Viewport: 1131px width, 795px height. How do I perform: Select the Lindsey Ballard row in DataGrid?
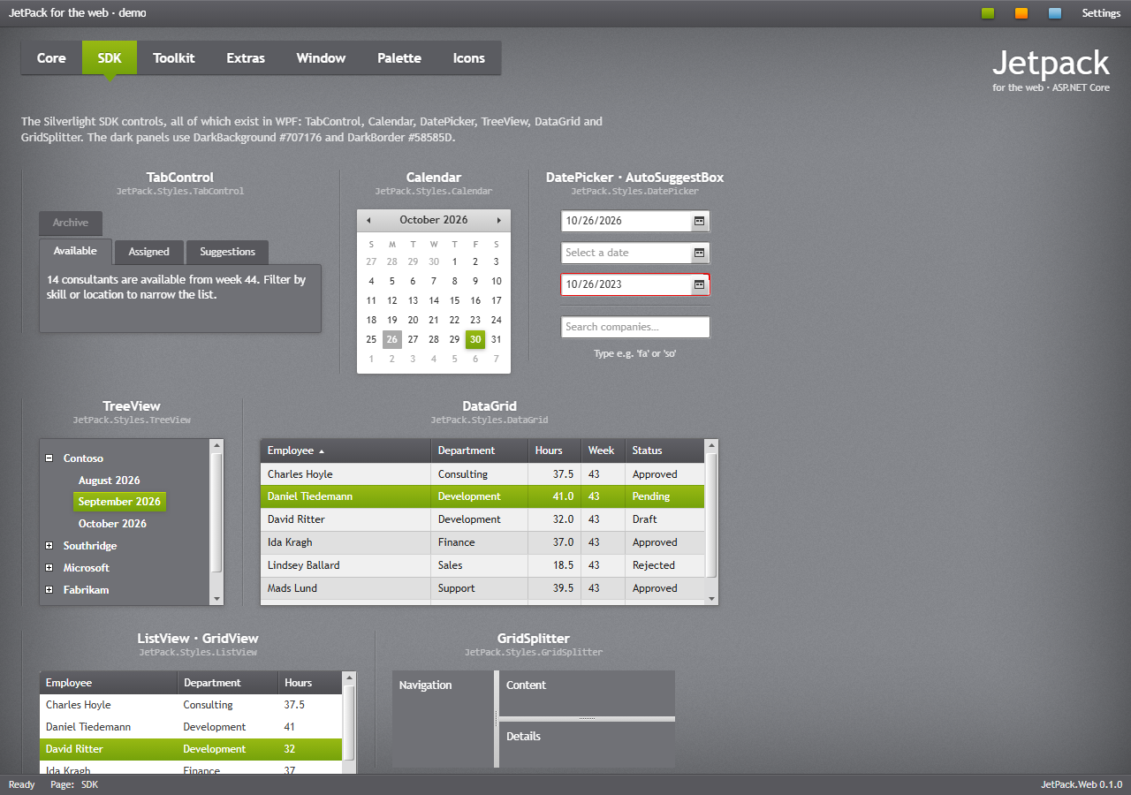[x=482, y=565]
